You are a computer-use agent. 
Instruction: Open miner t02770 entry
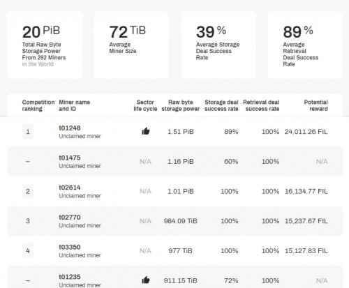pyautogui.click(x=70, y=217)
